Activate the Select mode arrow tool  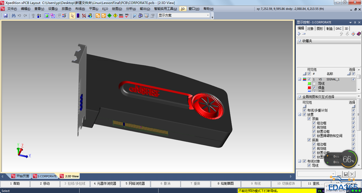(x=72, y=16)
